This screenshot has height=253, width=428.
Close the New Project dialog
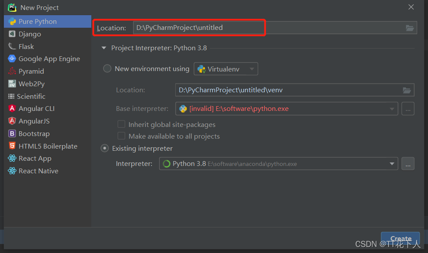click(x=411, y=7)
